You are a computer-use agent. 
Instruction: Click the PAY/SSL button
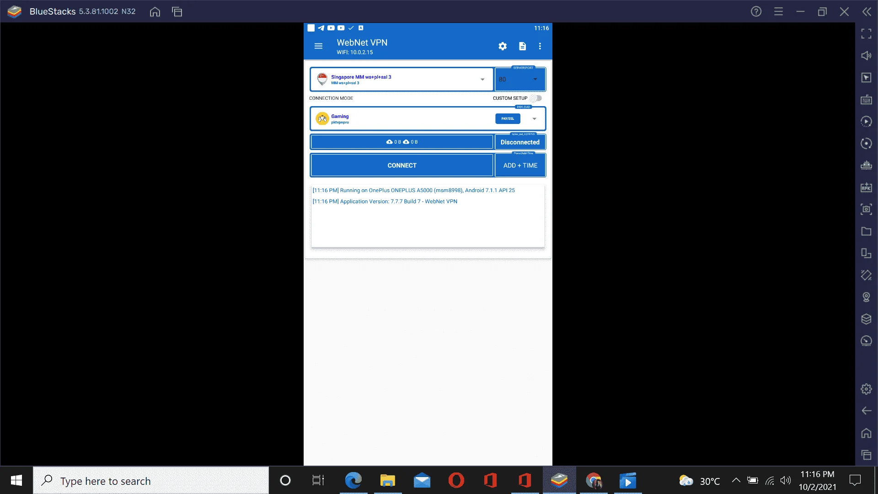tap(508, 119)
